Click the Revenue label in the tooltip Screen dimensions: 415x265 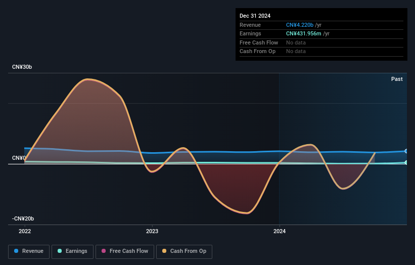[x=250, y=25]
